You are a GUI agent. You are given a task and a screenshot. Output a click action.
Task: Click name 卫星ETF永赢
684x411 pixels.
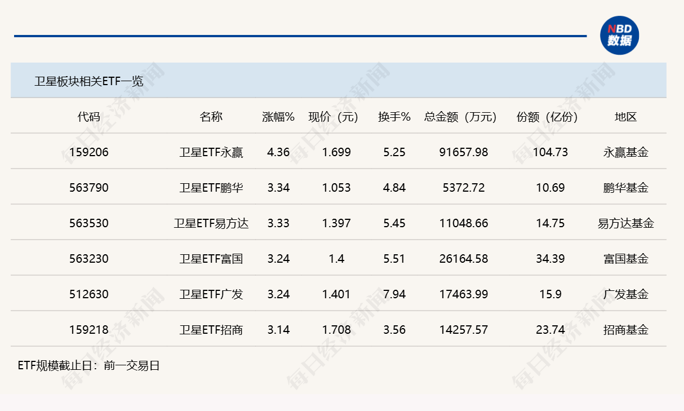pyautogui.click(x=211, y=152)
